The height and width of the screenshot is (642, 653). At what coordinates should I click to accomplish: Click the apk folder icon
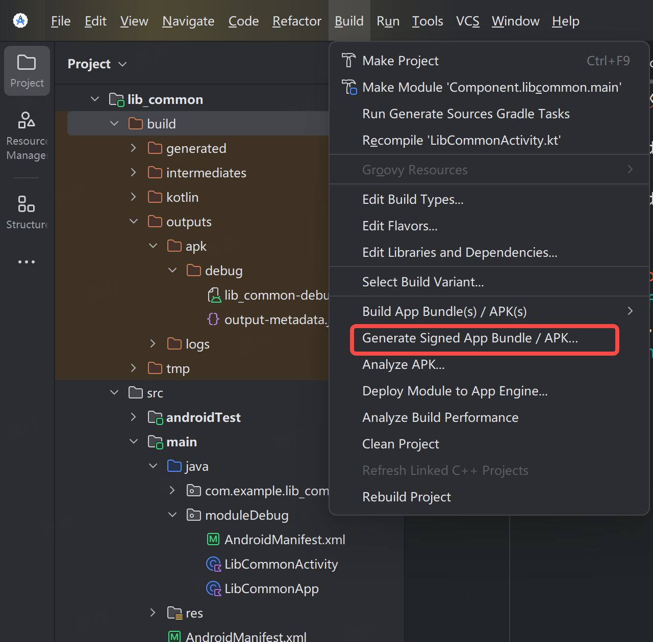(174, 246)
